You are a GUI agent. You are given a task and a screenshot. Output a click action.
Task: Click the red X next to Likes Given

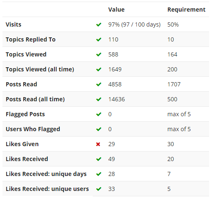[x=98, y=144]
